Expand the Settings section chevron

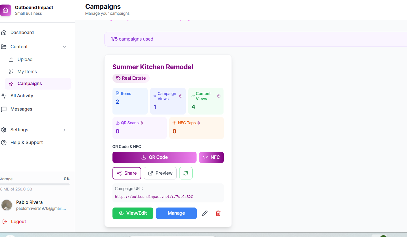[64, 130]
